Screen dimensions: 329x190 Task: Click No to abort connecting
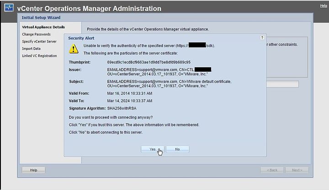pyautogui.click(x=177, y=149)
